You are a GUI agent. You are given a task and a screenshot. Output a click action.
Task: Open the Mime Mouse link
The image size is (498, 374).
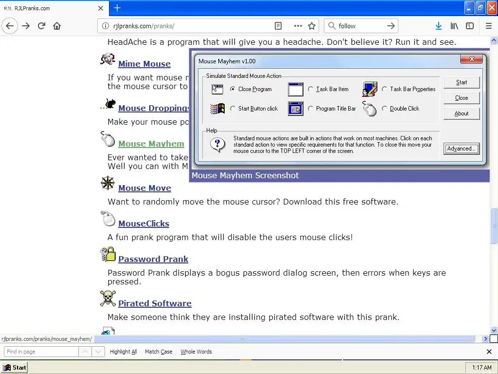click(x=144, y=64)
